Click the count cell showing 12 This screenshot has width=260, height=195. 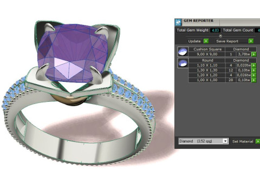(231, 70)
